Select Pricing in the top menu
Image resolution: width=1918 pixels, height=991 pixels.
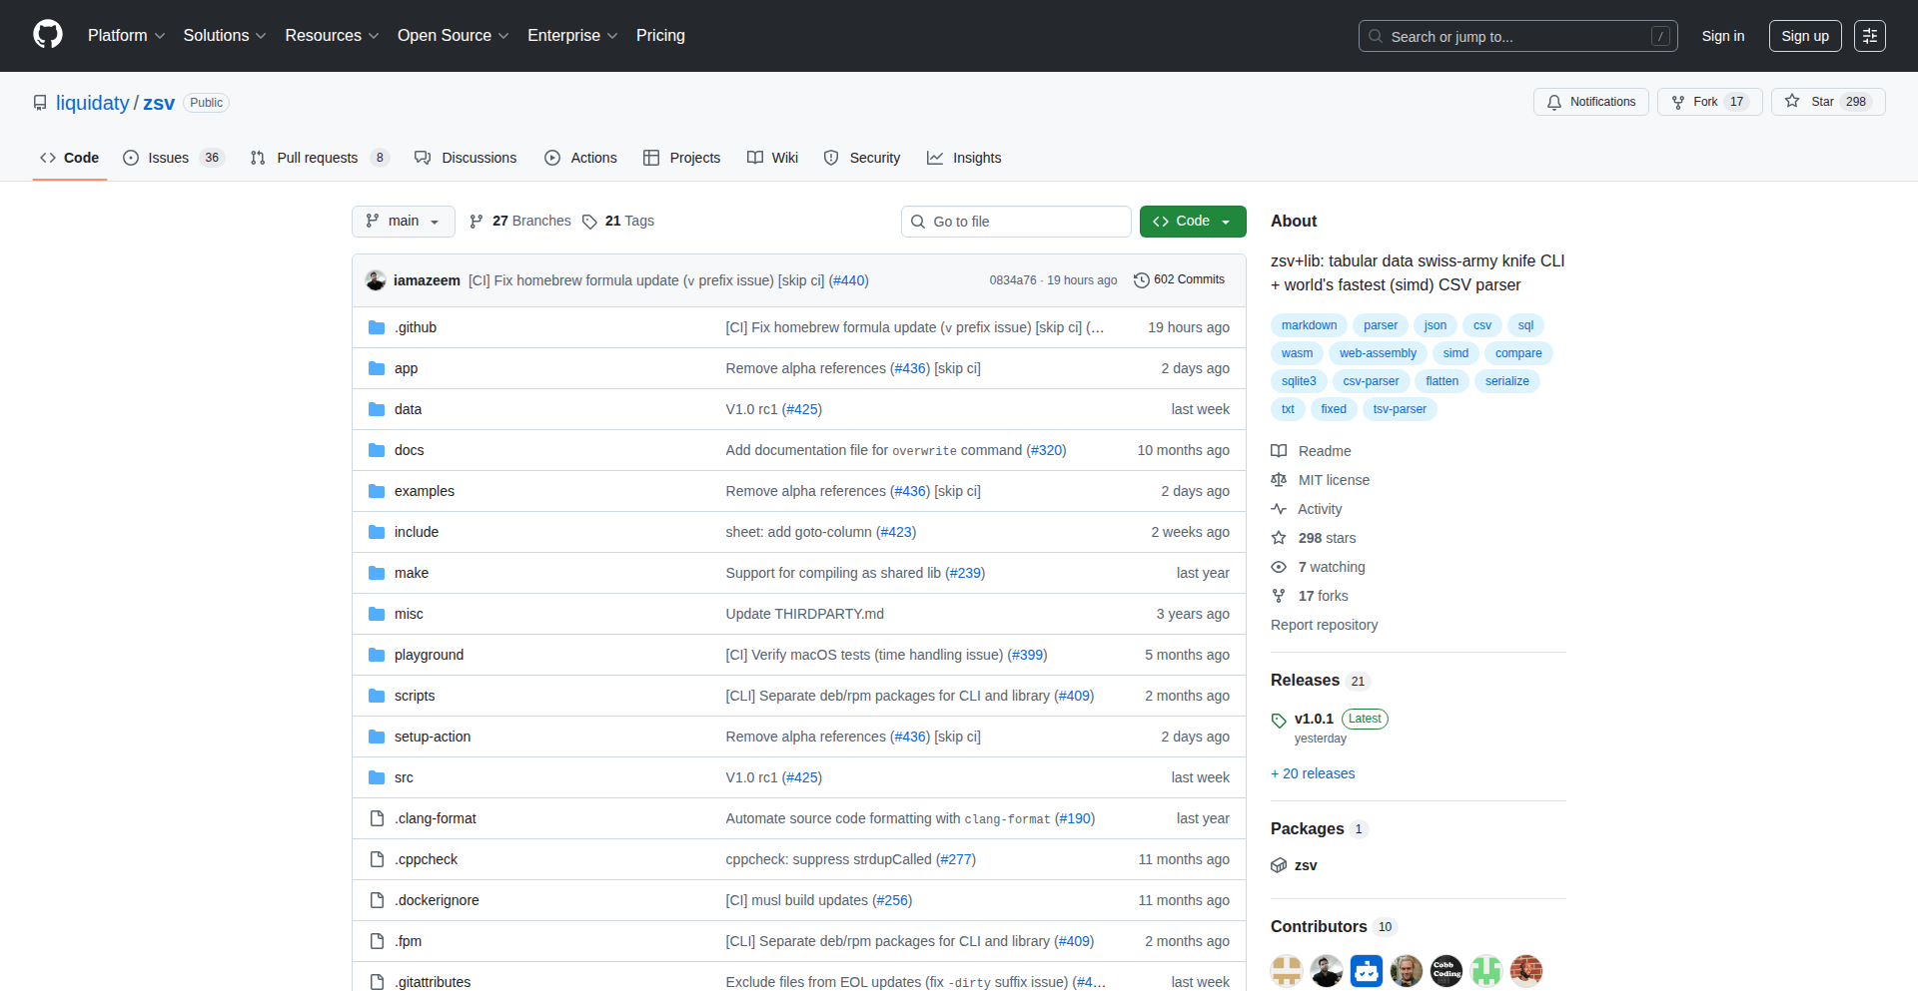pyautogui.click(x=660, y=35)
